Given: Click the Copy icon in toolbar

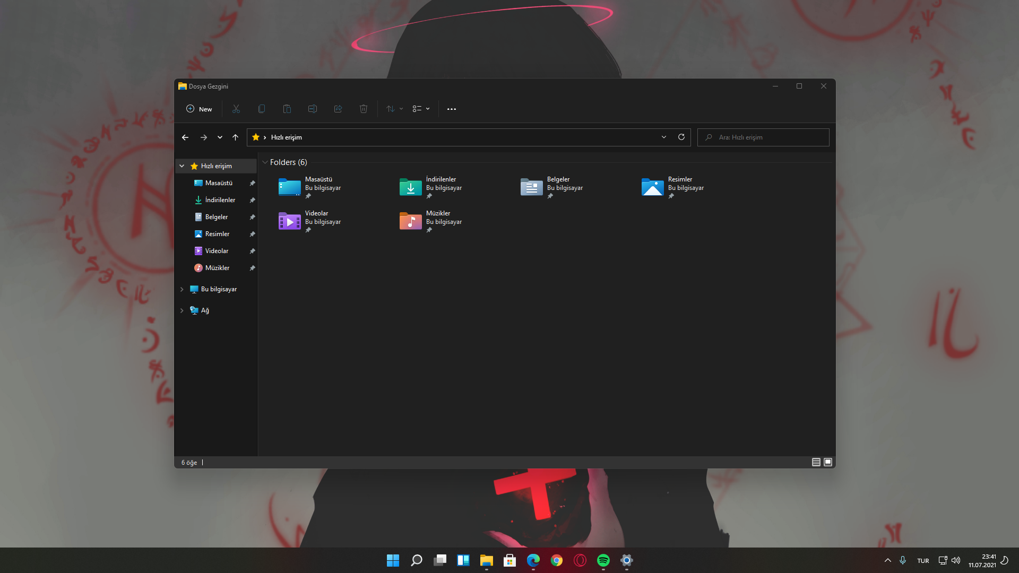Looking at the screenshot, I should 262,109.
